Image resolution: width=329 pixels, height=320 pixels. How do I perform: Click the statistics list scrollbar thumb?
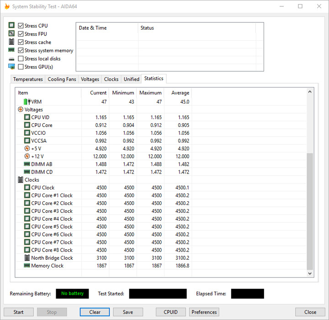click(310, 211)
